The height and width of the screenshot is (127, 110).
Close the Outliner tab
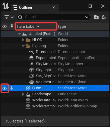click(x=54, y=8)
